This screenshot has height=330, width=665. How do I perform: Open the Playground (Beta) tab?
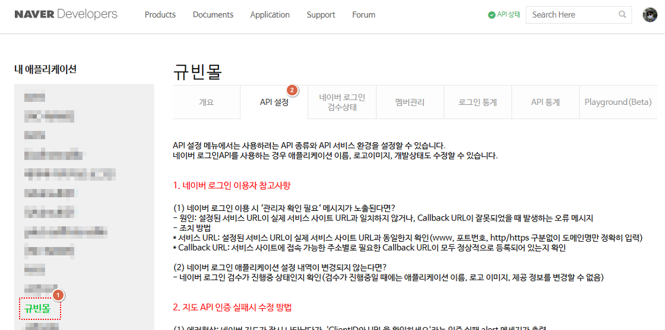click(x=618, y=102)
